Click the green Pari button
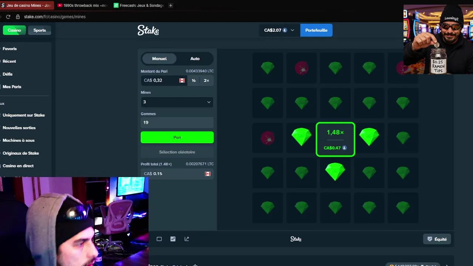The image size is (473, 266). pyautogui.click(x=177, y=137)
